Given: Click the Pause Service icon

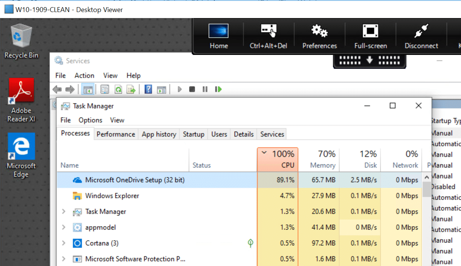Looking at the screenshot, I should (x=205, y=90).
